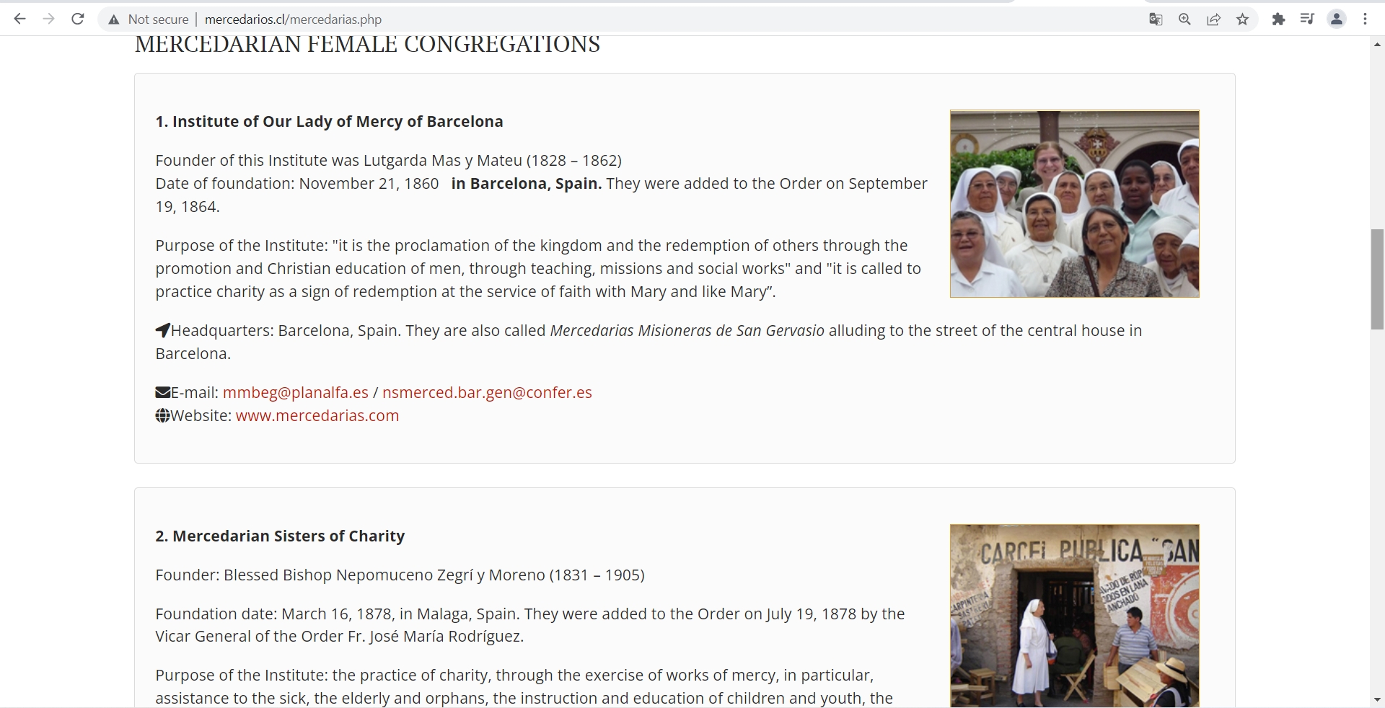Go back to the previous page
The image size is (1385, 708).
[x=19, y=19]
